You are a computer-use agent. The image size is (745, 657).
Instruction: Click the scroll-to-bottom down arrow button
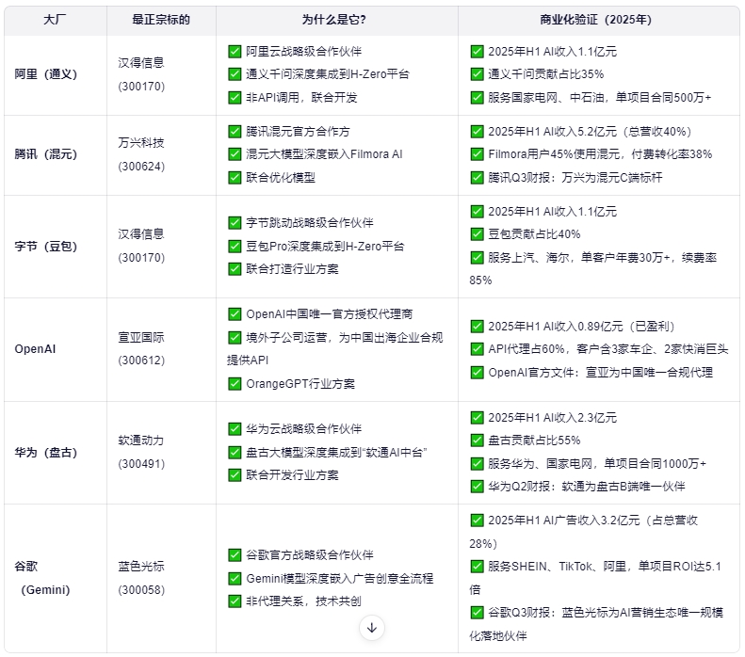372,628
